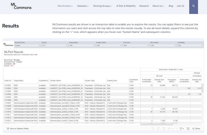Click throughput value 5,789

[x=175, y=121]
